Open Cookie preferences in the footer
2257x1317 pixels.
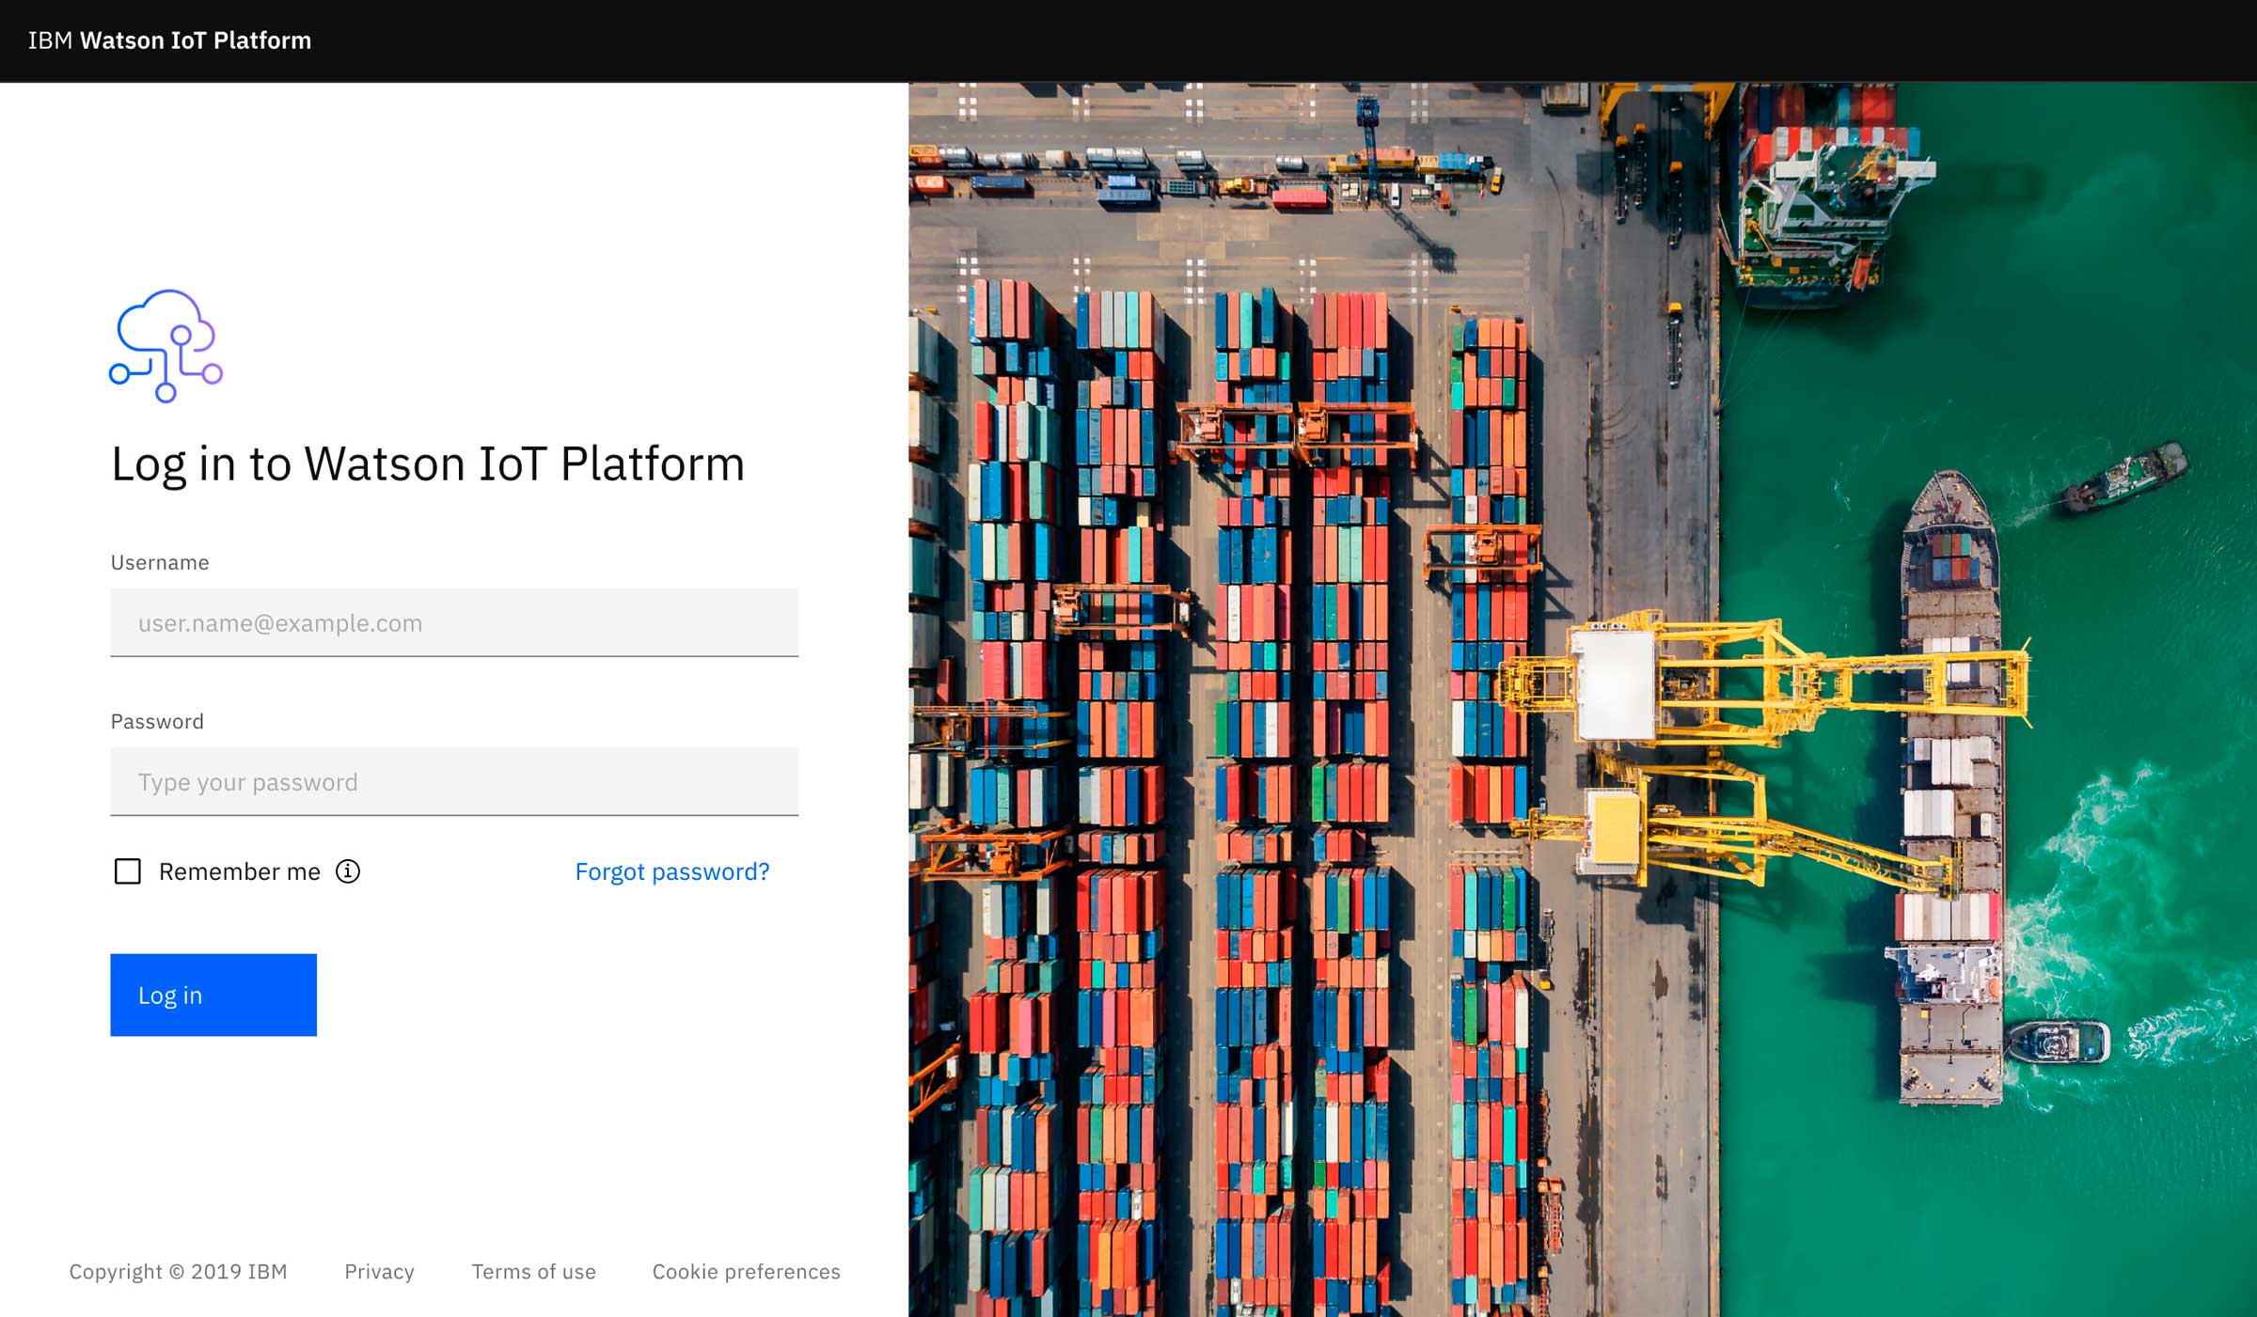point(746,1271)
